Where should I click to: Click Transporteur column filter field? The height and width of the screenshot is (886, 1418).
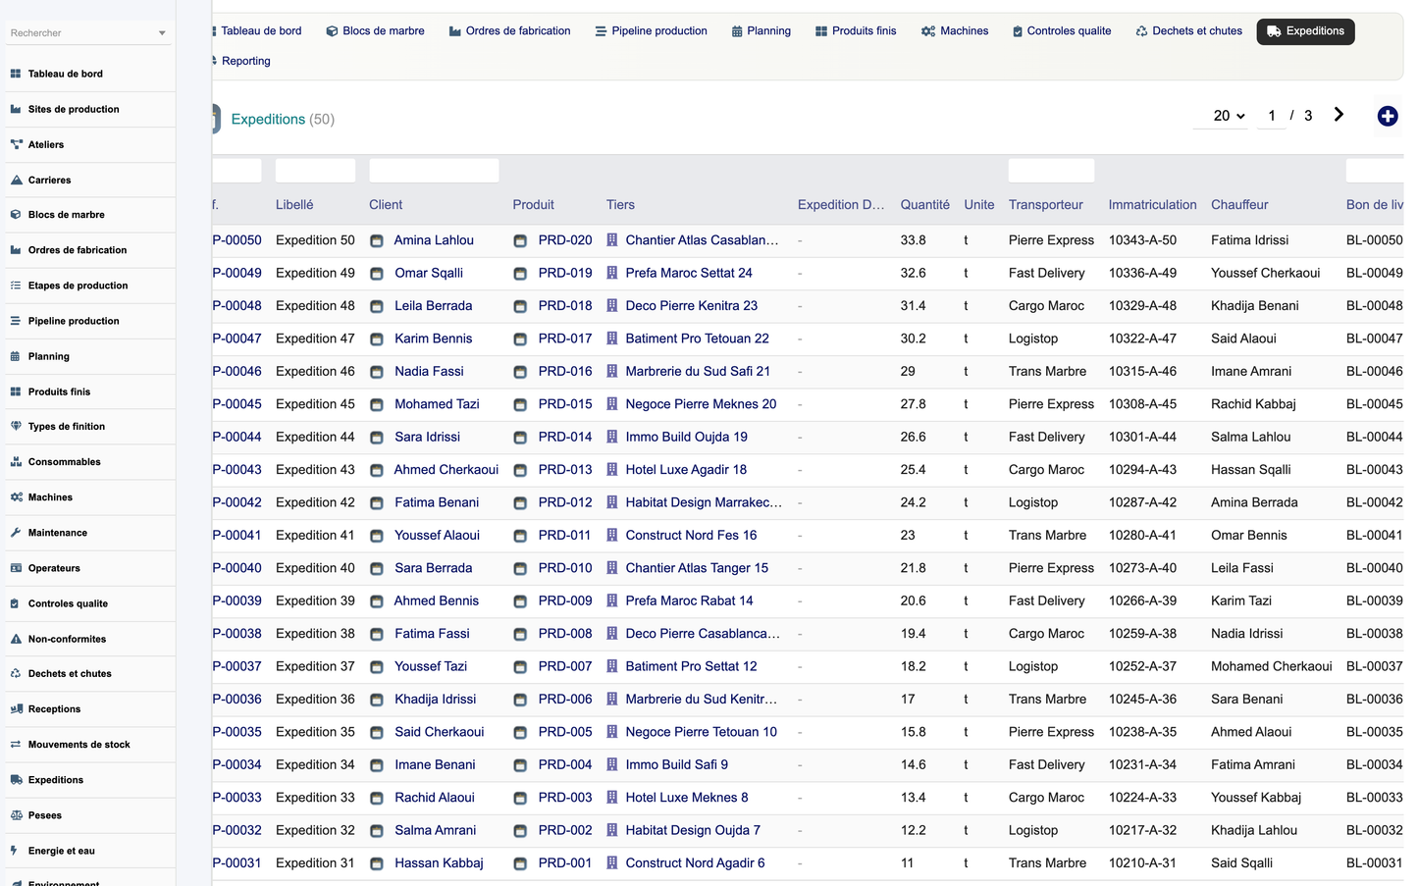pyautogui.click(x=1051, y=171)
